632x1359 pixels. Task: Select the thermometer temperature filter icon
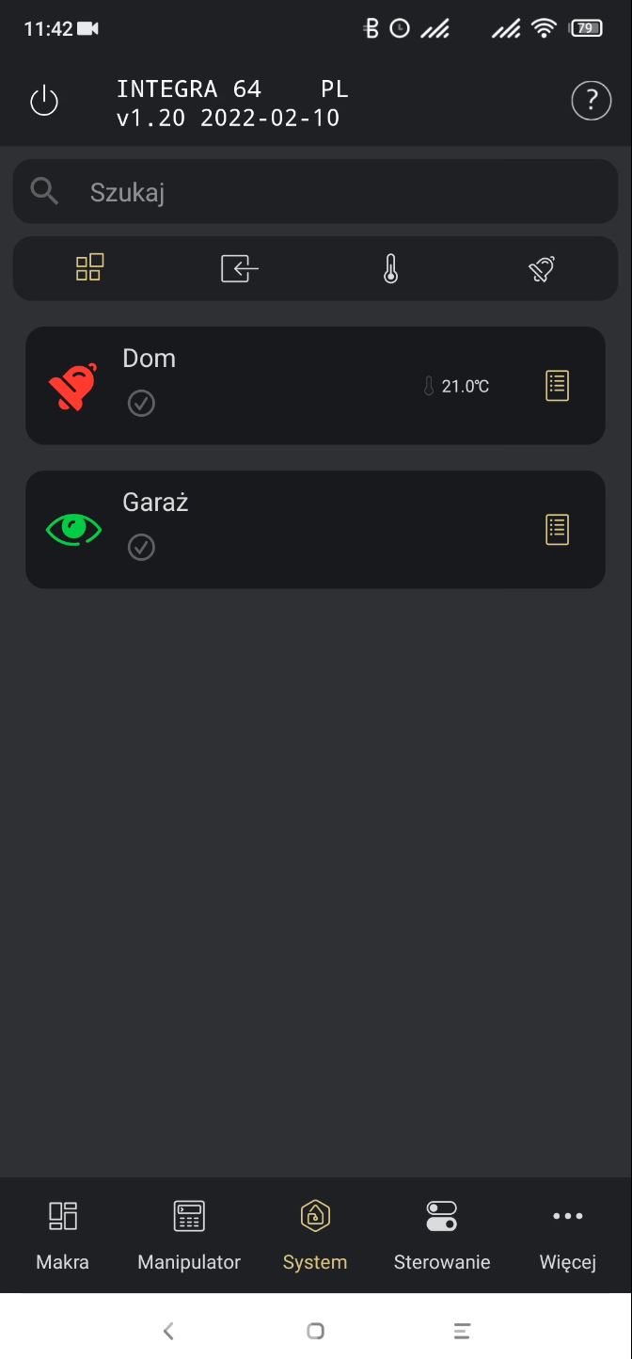coord(391,269)
